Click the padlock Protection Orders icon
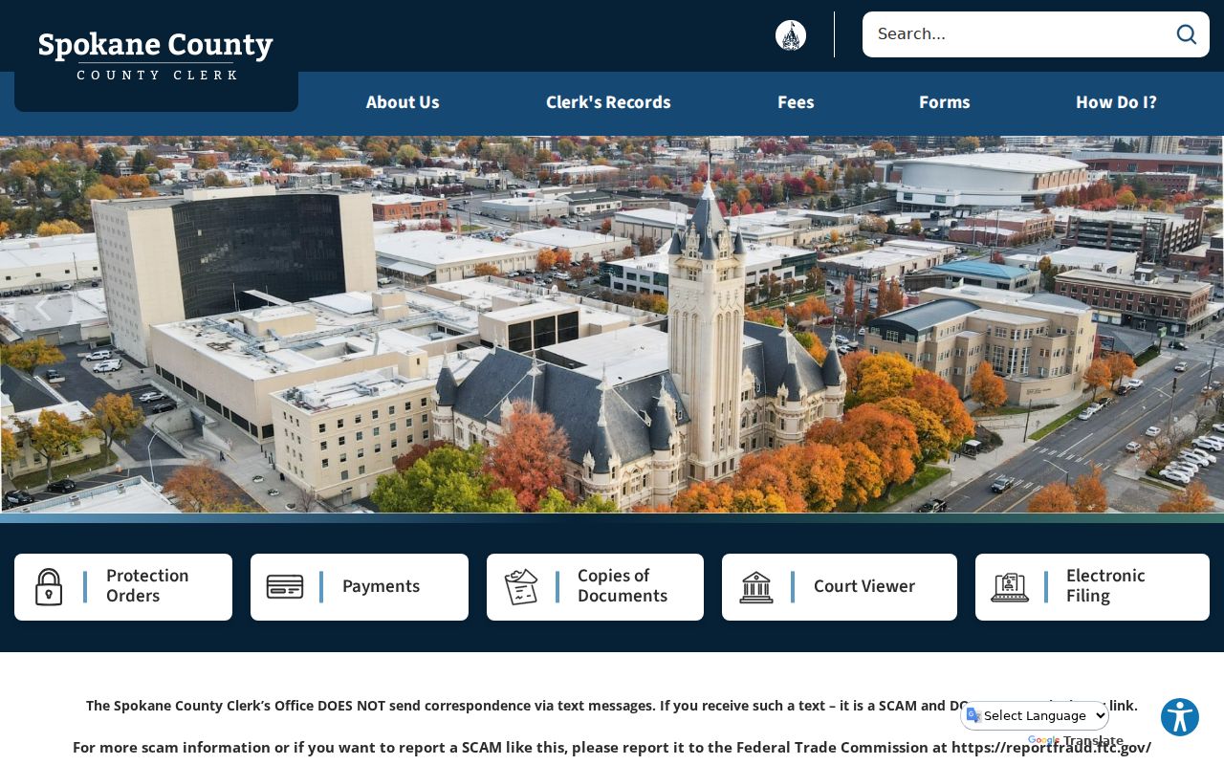1224x765 pixels. point(49,587)
